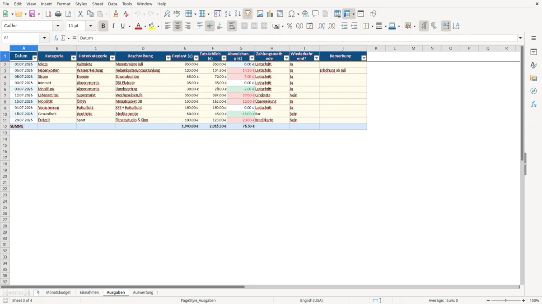542x304 pixels.
Task: Open a file with the folder icon
Action: (x=19, y=14)
